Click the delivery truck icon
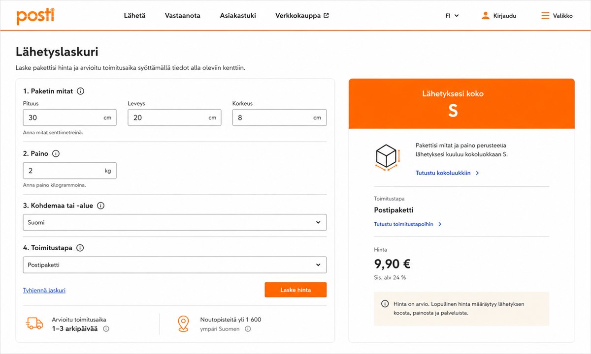This screenshot has height=354, width=591. tap(34, 323)
